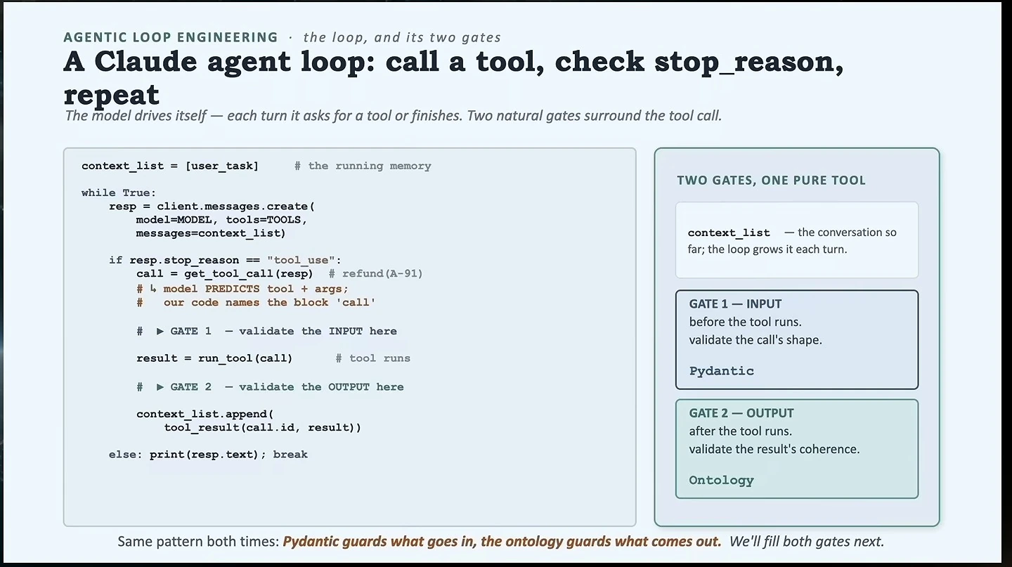
Task: Click the footer text 'Same pattern both times:'
Action: (198, 542)
